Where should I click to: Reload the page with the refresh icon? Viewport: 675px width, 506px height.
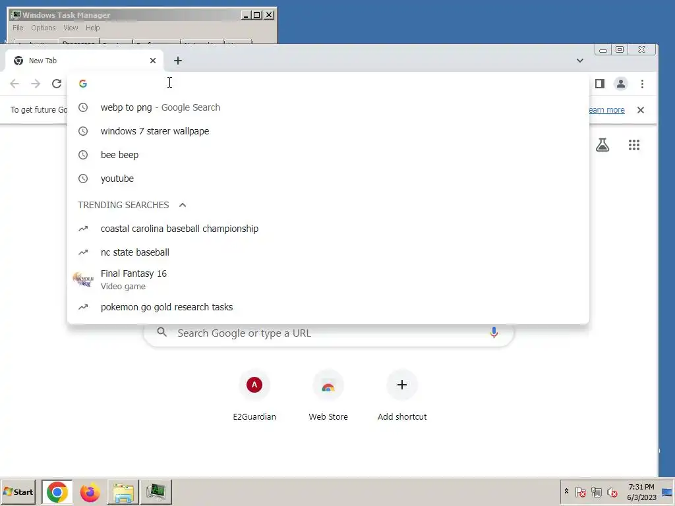[57, 84]
